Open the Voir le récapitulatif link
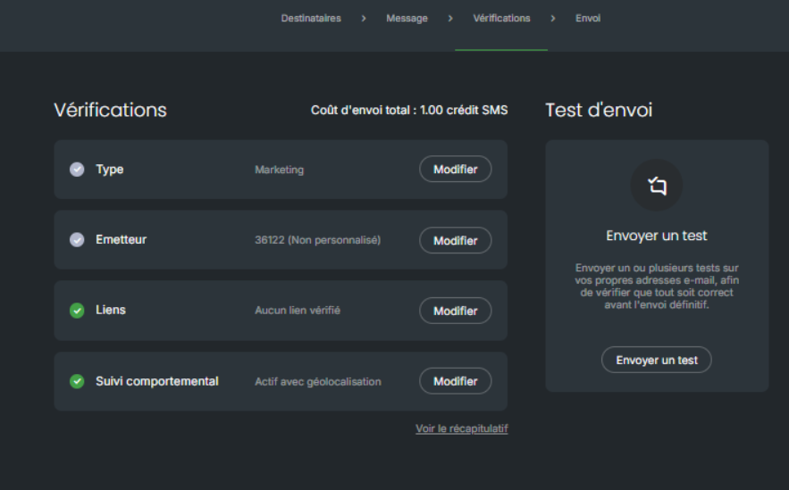This screenshot has width=789, height=490. pyautogui.click(x=461, y=428)
